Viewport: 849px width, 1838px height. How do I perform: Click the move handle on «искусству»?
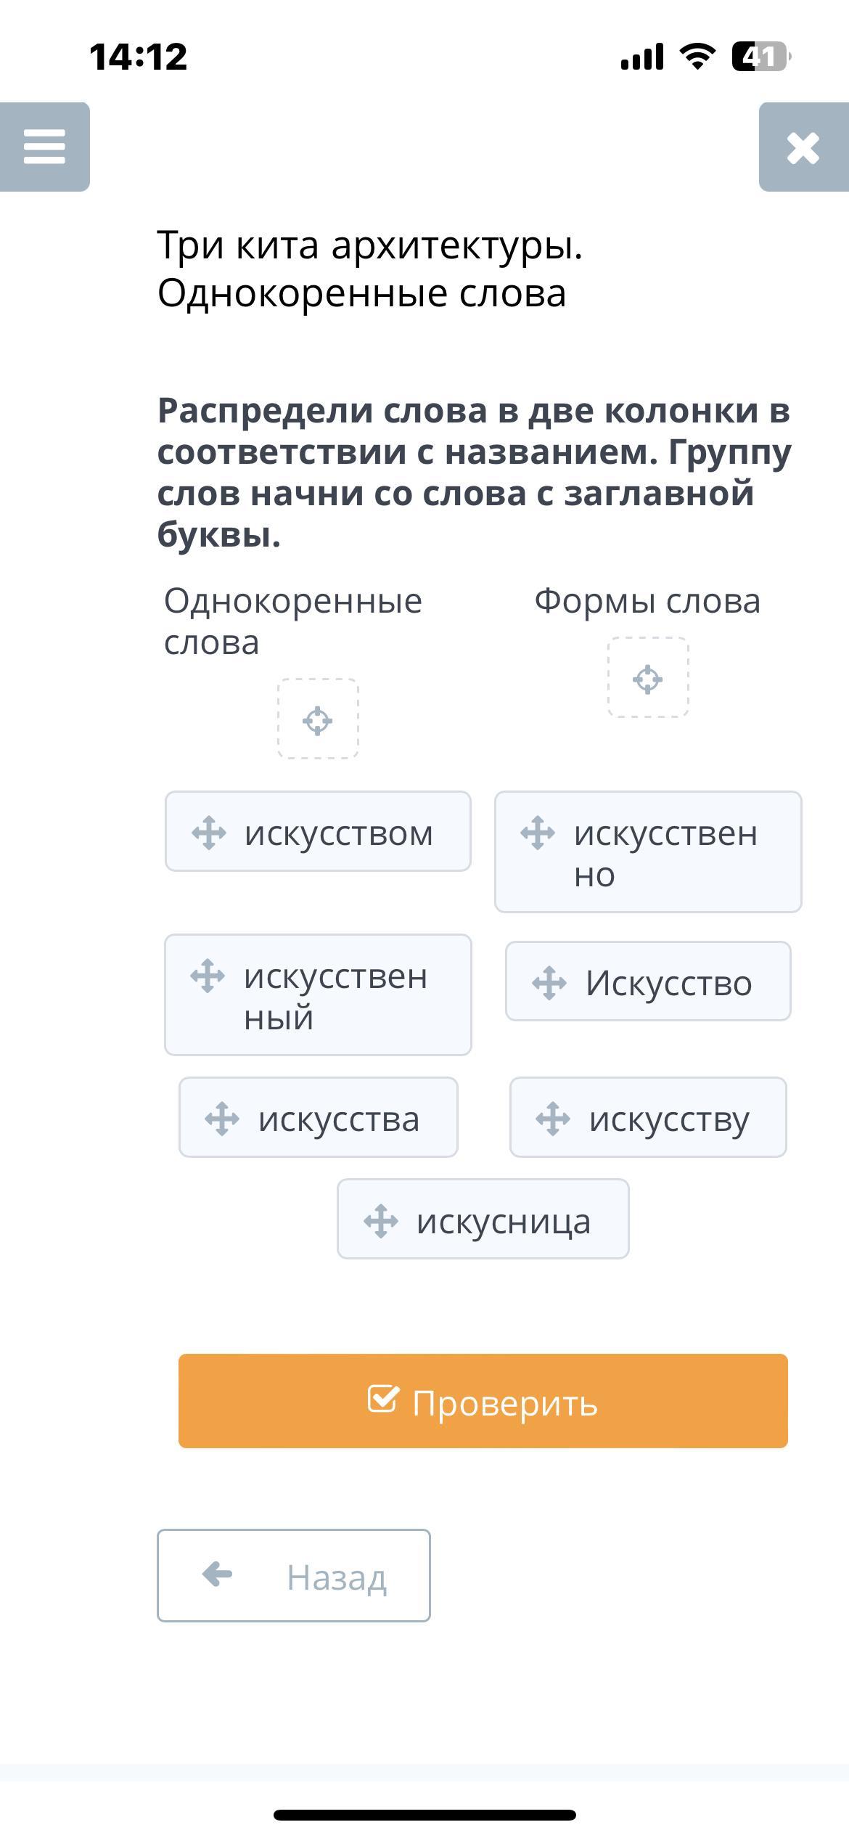pos(553,1119)
